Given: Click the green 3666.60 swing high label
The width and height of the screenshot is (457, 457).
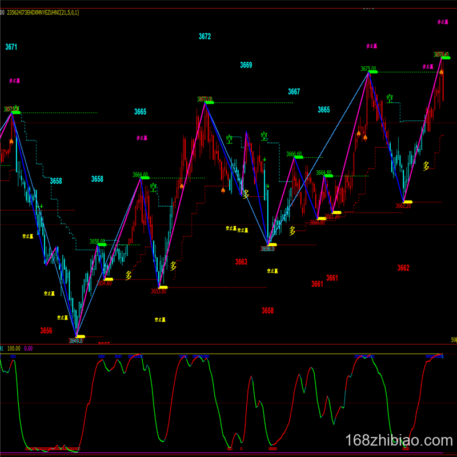Looking at the screenshot, I should (x=294, y=154).
